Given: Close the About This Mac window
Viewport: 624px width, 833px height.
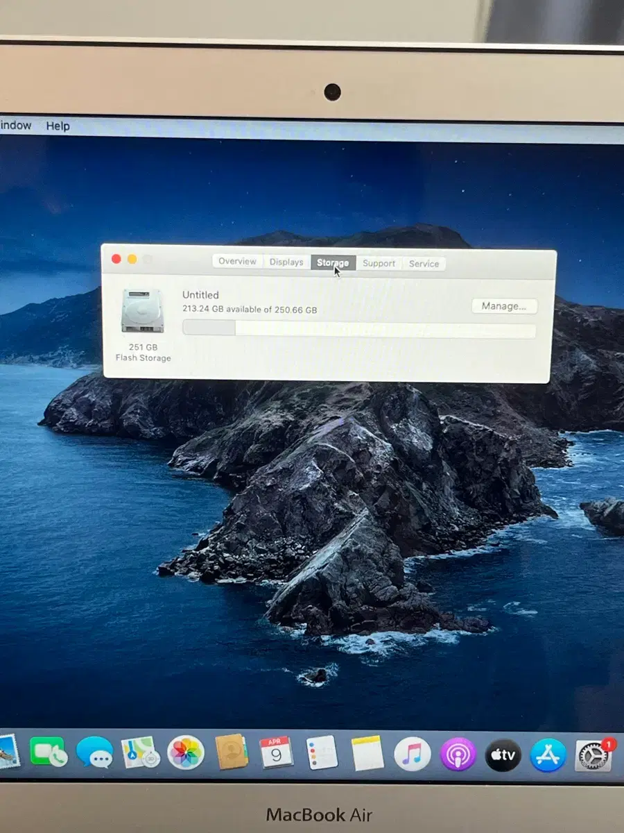Looking at the screenshot, I should [116, 259].
